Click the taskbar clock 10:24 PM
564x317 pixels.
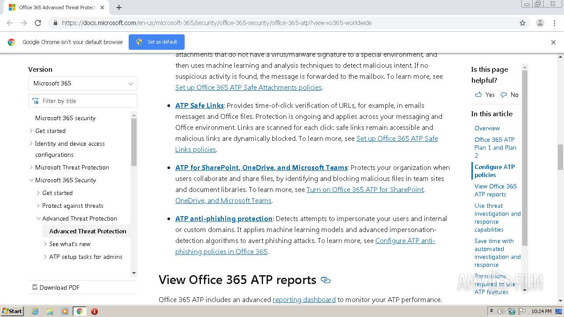pyautogui.click(x=542, y=311)
